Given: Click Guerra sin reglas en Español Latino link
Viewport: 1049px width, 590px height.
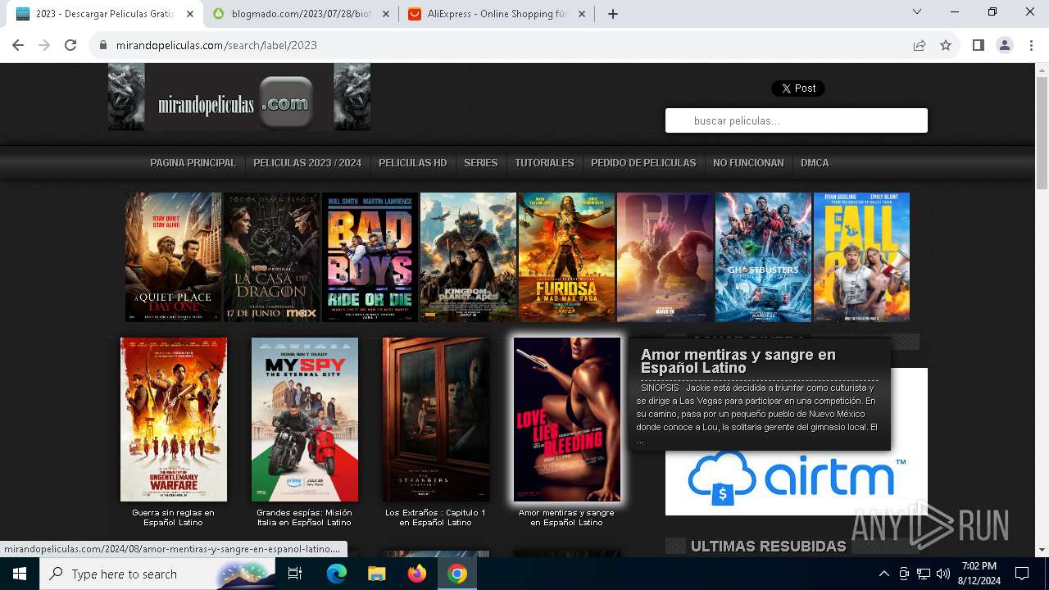Looking at the screenshot, I should 173,518.
